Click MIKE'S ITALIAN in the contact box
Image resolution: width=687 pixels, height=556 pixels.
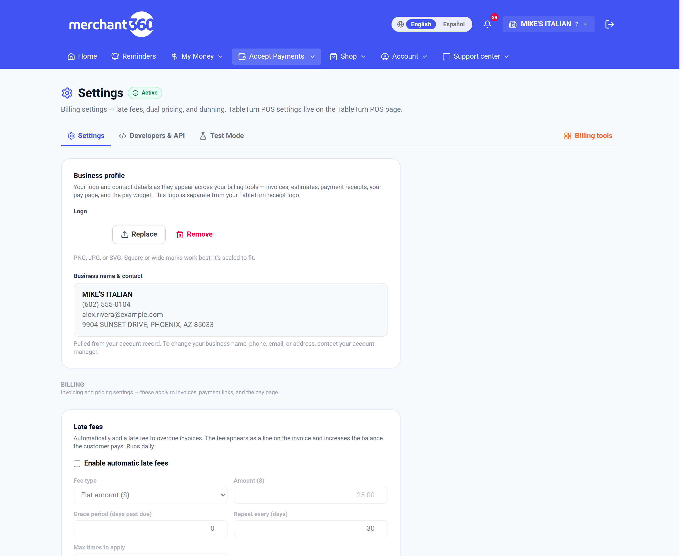pos(107,295)
